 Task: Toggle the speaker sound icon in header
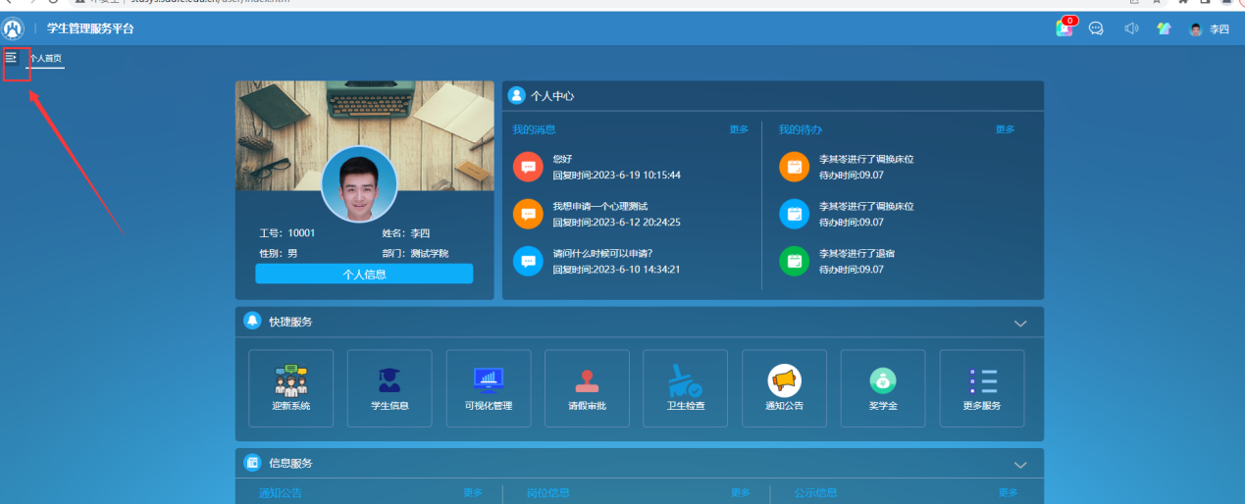click(x=1131, y=28)
